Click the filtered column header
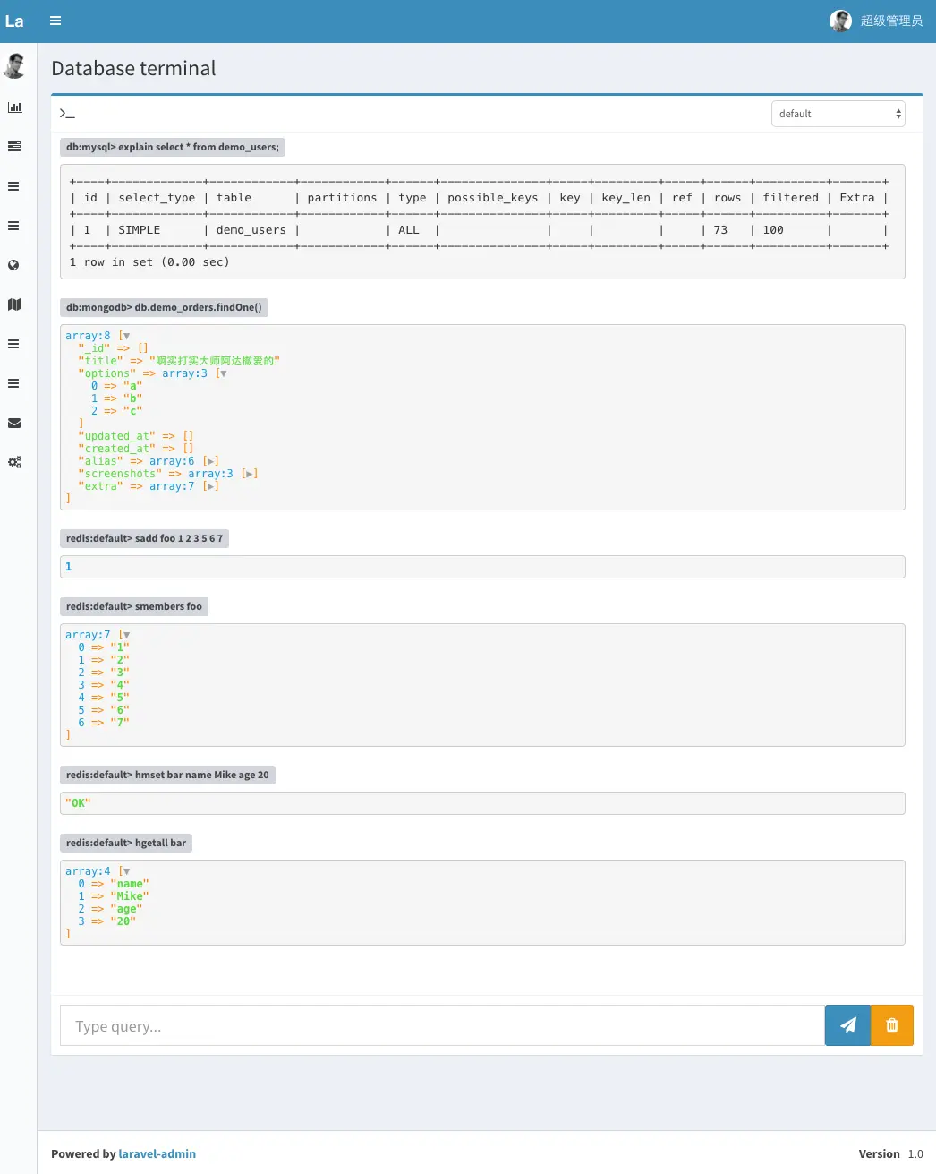This screenshot has width=936, height=1174. pyautogui.click(x=791, y=198)
